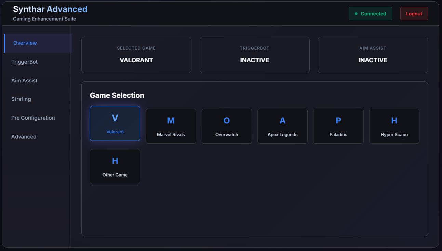Image resolution: width=442 pixels, height=251 pixels.
Task: Select the Paladins game tile
Action: point(338,126)
